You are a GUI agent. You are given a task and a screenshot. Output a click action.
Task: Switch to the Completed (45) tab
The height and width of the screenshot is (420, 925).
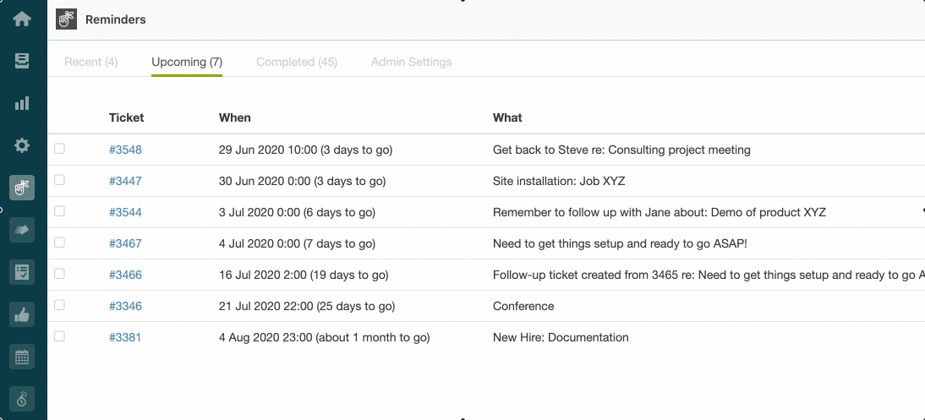[x=297, y=62]
